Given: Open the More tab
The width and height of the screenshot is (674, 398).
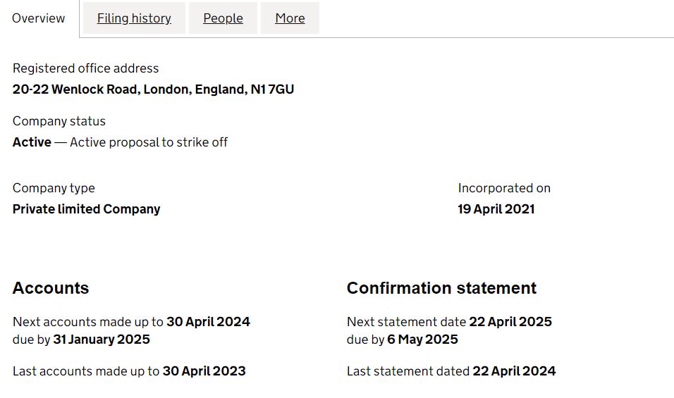Looking at the screenshot, I should coord(290,18).
